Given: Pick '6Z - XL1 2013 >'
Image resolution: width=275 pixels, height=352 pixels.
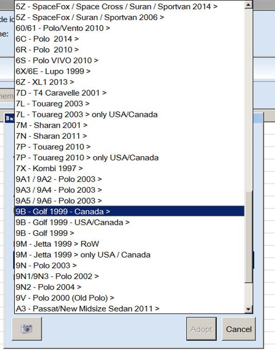Looking at the screenshot, I should click(x=130, y=82).
